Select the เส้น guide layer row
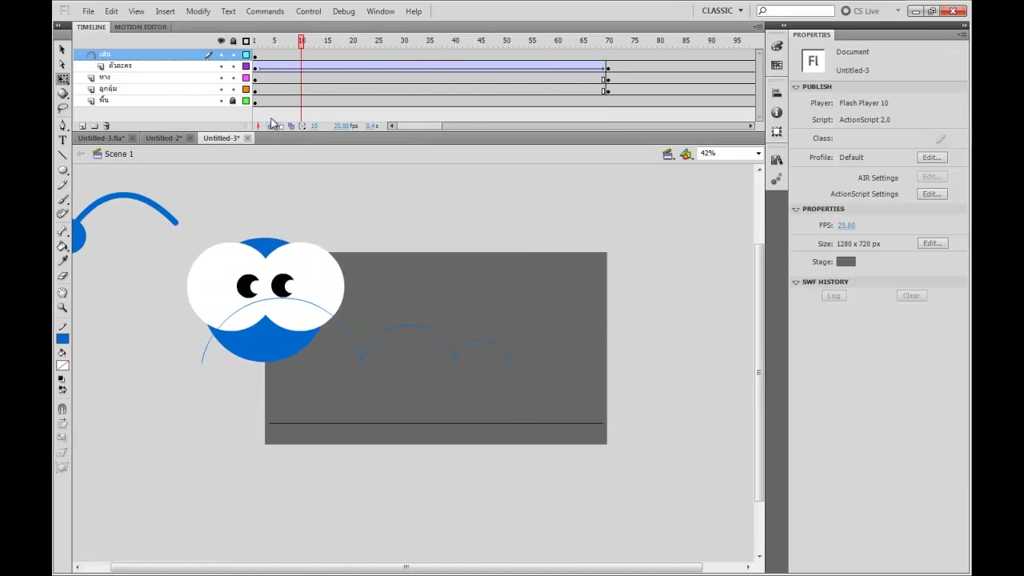 tap(163, 54)
